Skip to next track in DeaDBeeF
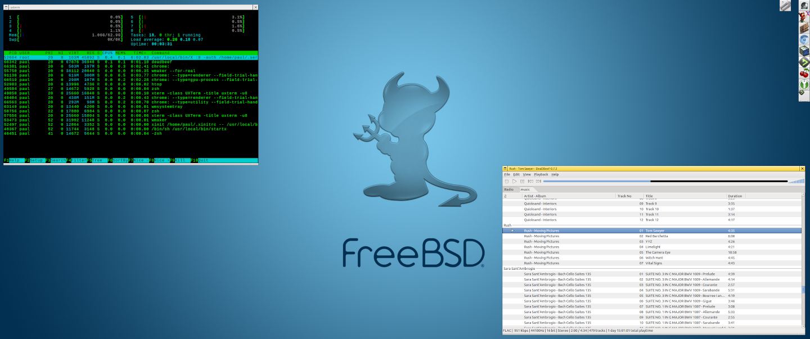 [538, 181]
